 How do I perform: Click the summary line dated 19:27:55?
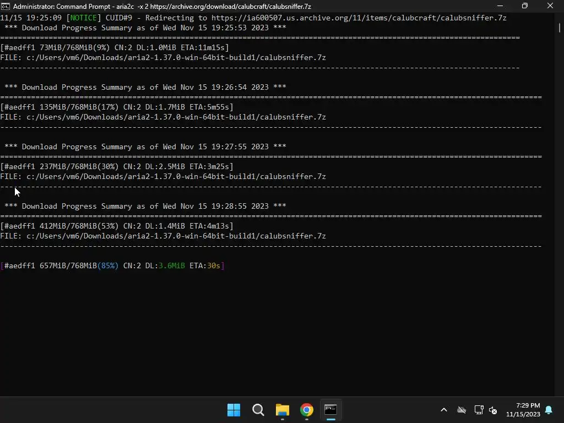click(145, 147)
